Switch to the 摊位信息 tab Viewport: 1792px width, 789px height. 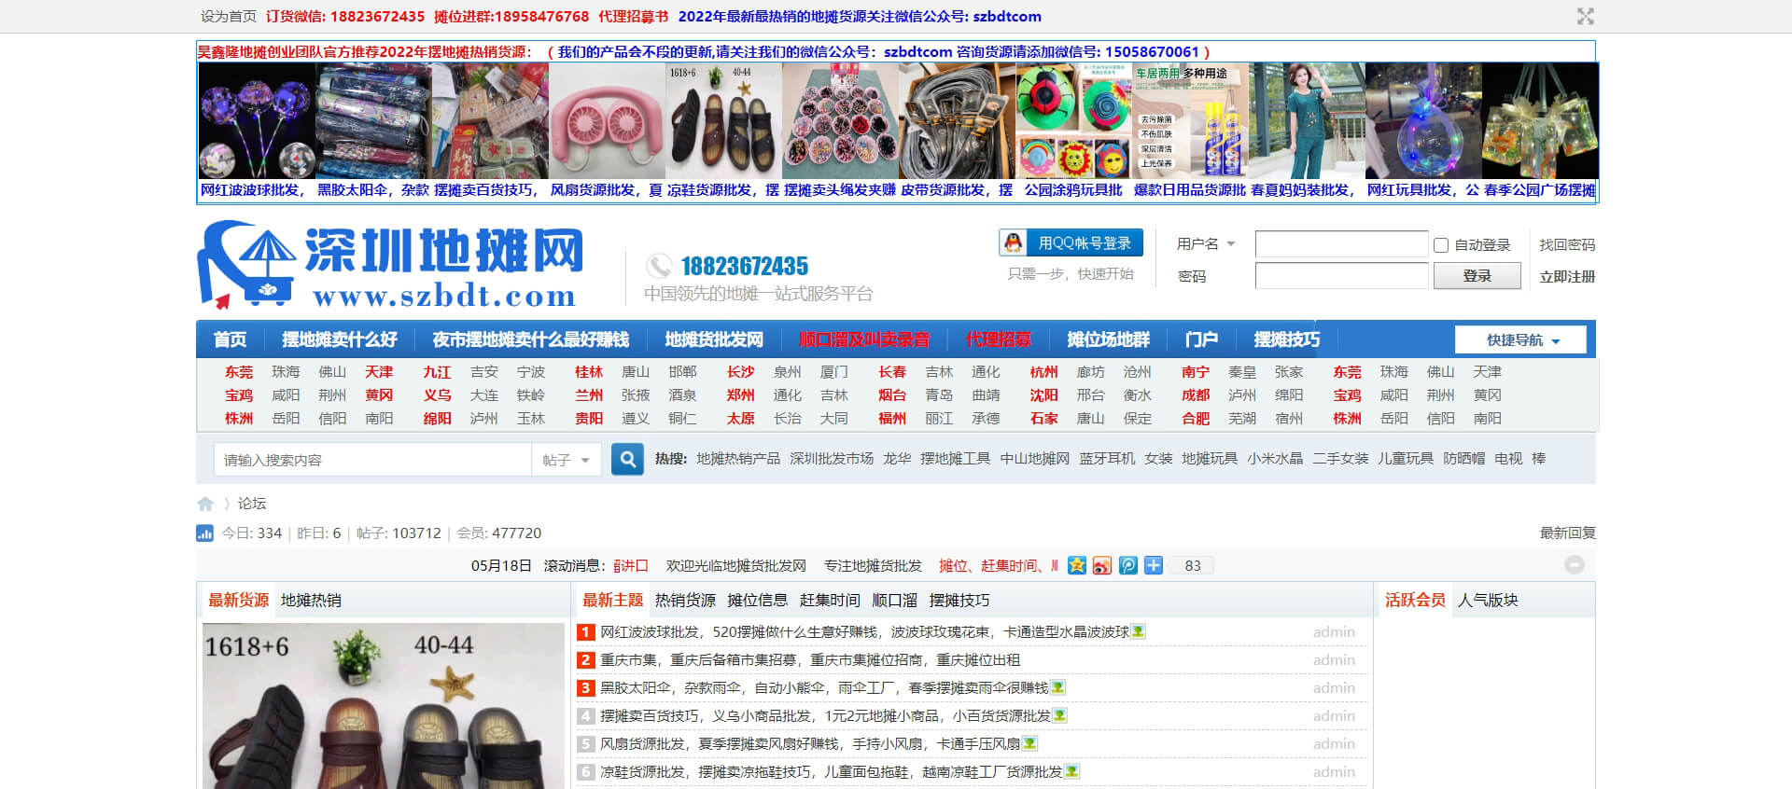coord(757,601)
